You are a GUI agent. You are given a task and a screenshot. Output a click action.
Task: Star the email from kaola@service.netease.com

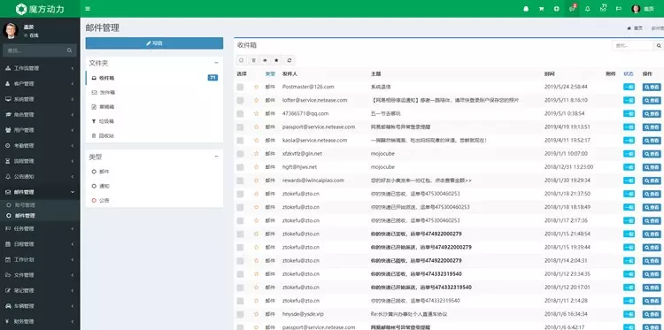click(256, 140)
